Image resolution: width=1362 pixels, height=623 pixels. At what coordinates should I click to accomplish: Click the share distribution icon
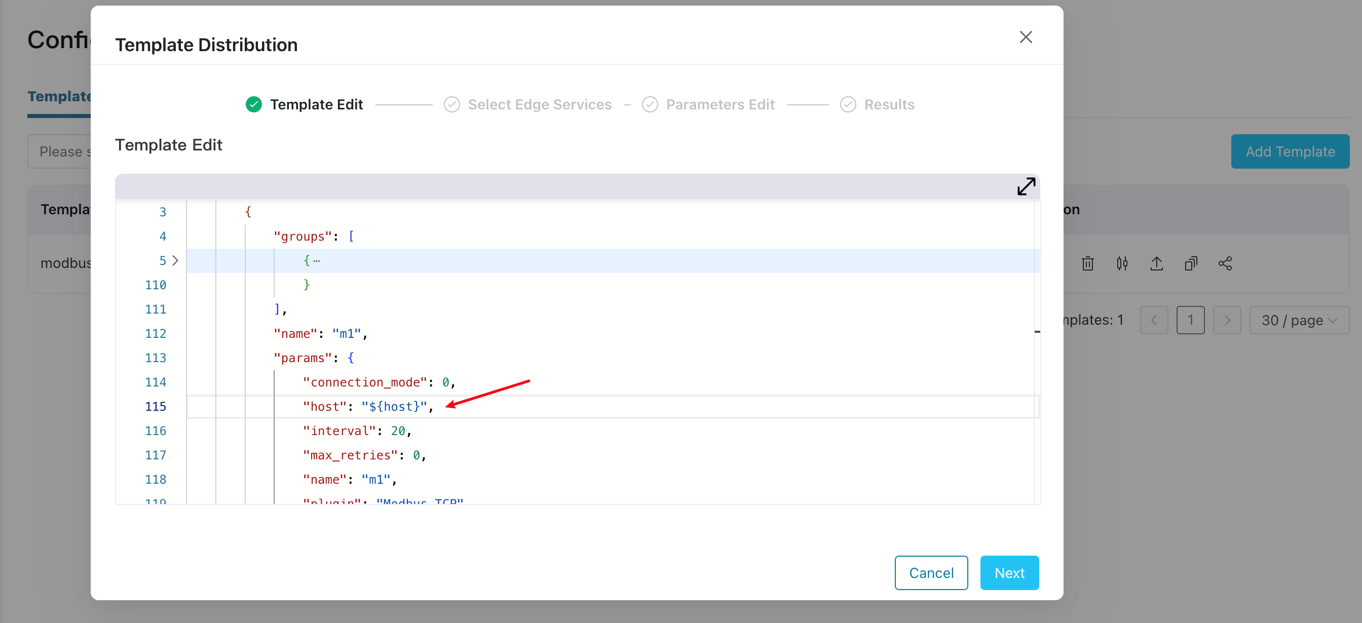[x=1225, y=263]
